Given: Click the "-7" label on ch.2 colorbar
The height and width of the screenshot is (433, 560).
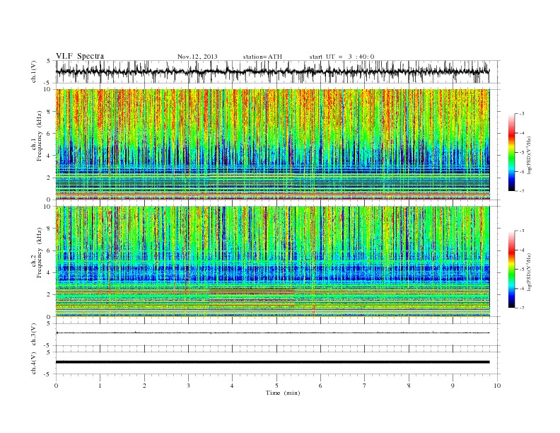Looking at the screenshot, I should click(x=521, y=308).
